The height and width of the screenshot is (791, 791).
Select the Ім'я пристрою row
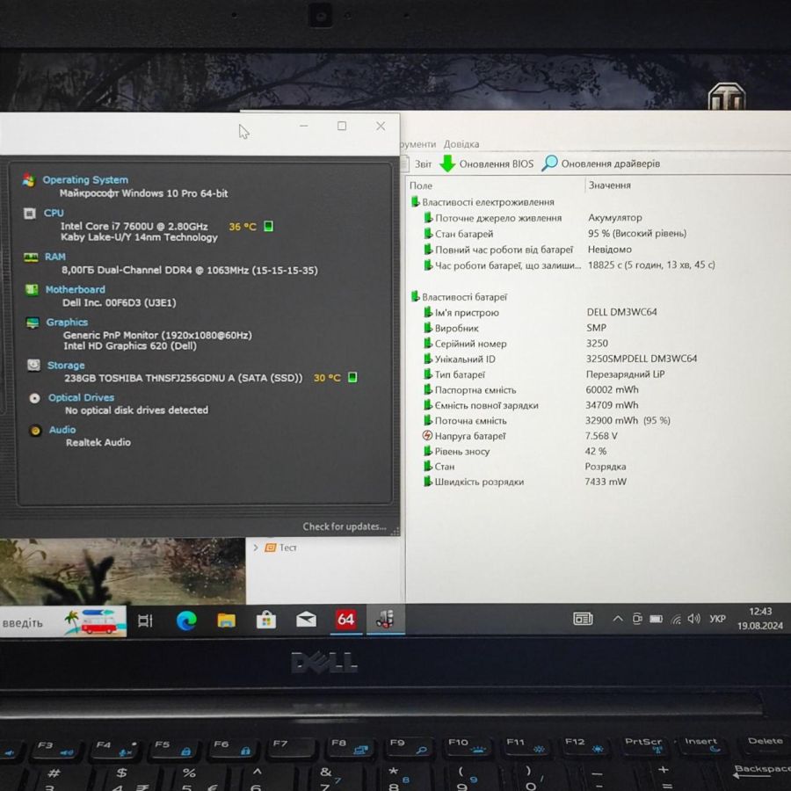[x=541, y=312]
